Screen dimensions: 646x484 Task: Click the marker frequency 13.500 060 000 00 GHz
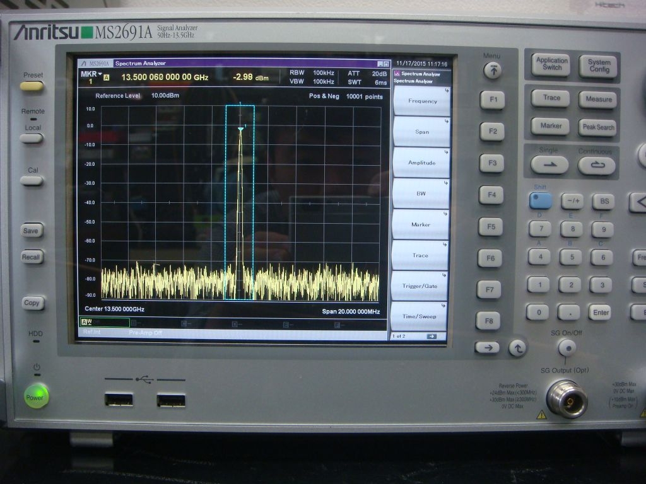pos(165,77)
